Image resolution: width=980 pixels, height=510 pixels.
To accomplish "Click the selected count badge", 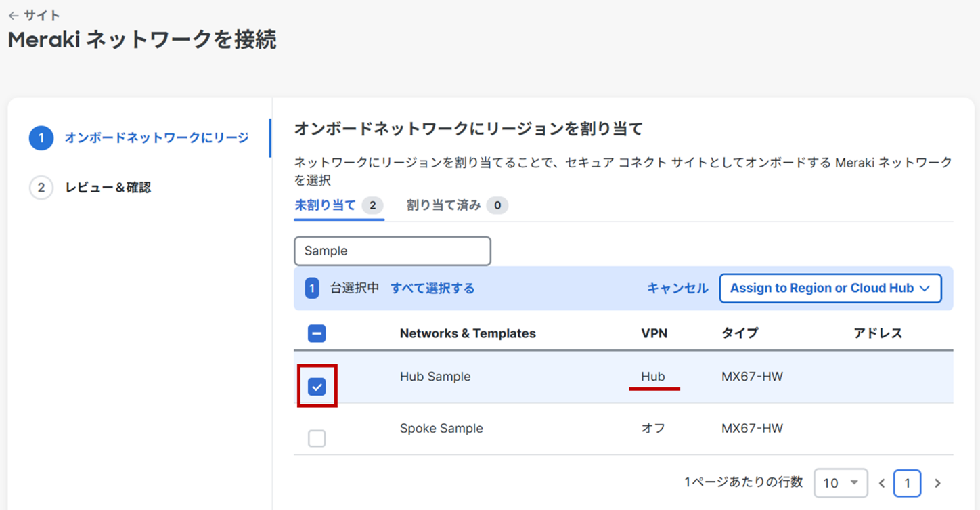I will (311, 289).
